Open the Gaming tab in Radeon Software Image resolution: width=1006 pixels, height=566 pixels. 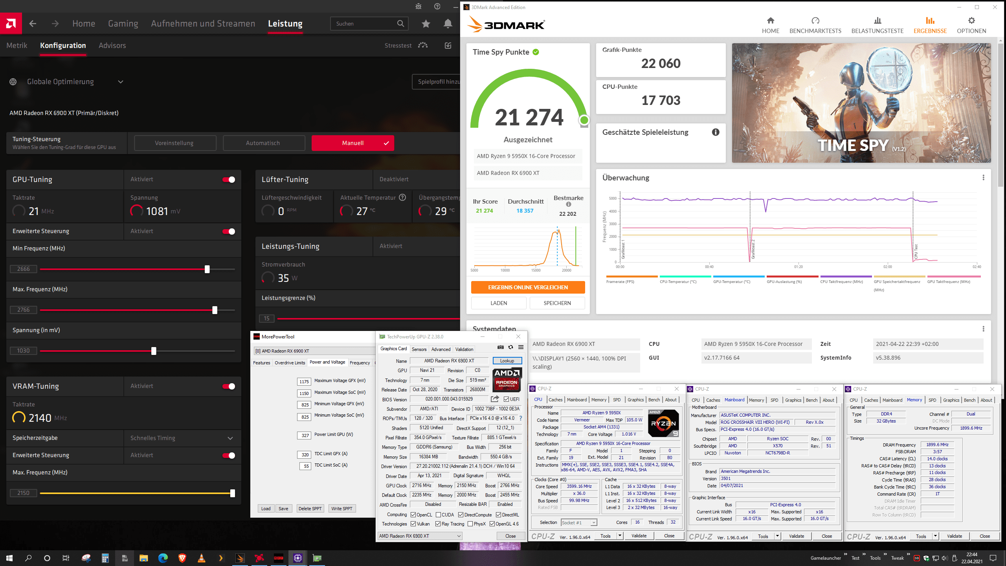coord(123,24)
